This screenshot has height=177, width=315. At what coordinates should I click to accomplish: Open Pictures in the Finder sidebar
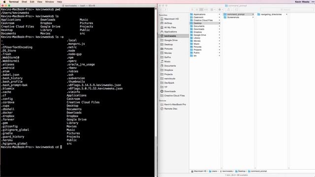(166, 49)
